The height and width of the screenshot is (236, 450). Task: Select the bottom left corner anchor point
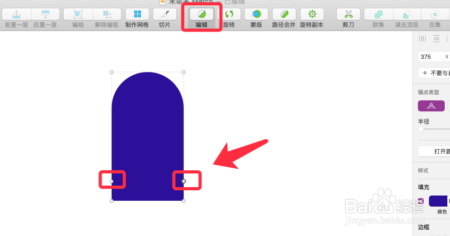point(112,201)
